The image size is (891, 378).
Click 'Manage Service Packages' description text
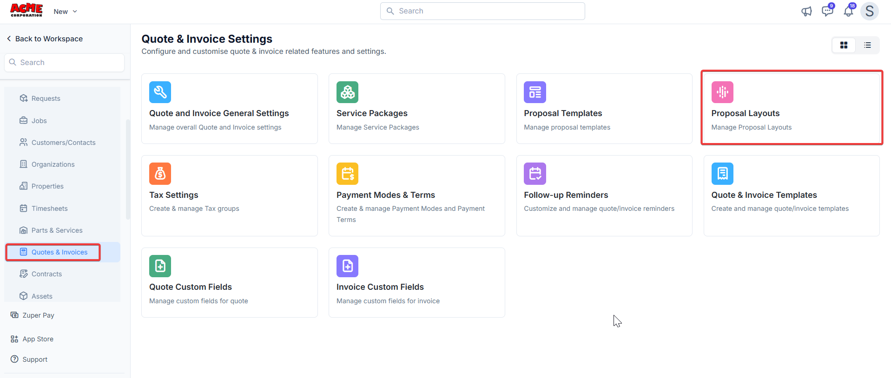pyautogui.click(x=378, y=127)
